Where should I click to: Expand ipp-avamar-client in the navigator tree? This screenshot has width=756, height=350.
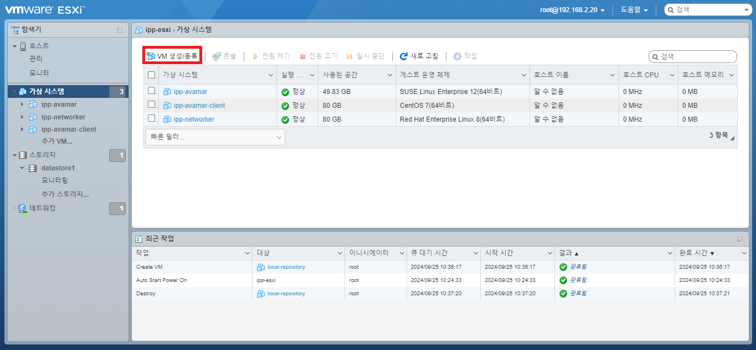click(22, 129)
